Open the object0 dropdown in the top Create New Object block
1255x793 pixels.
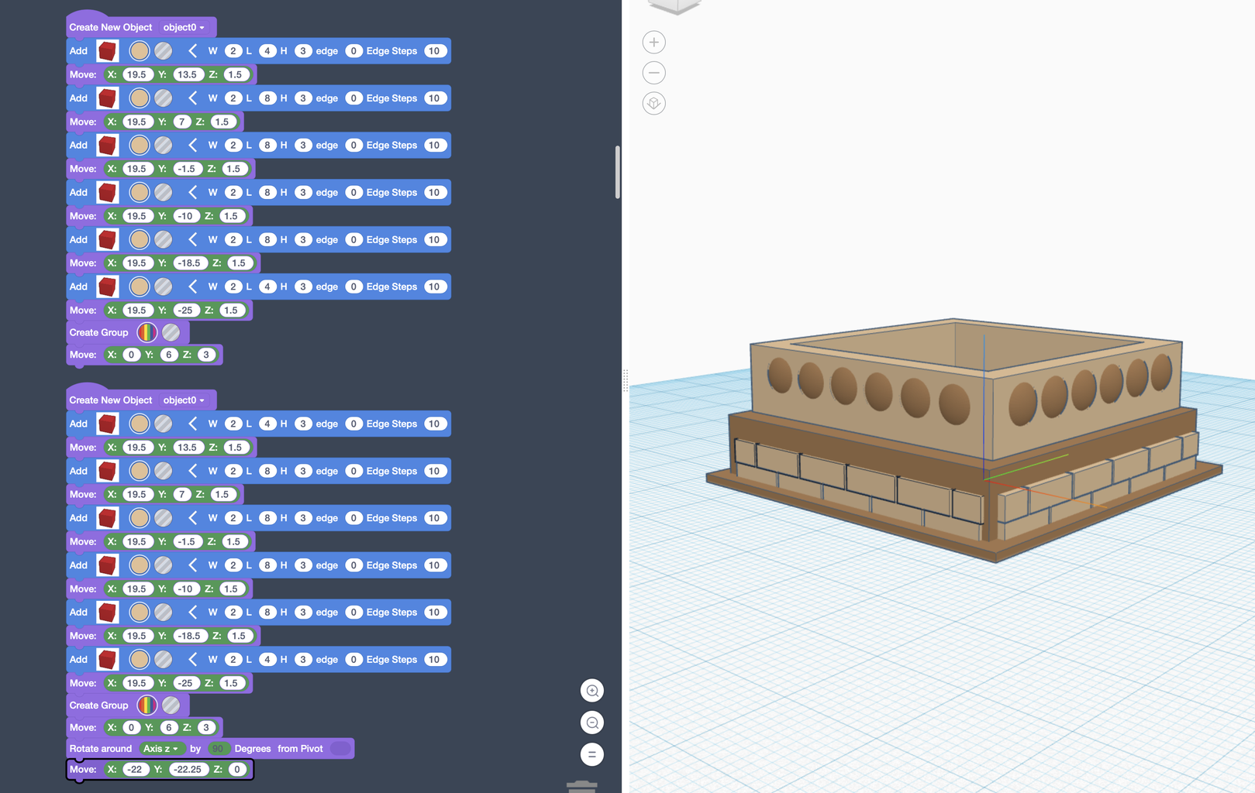click(x=184, y=26)
